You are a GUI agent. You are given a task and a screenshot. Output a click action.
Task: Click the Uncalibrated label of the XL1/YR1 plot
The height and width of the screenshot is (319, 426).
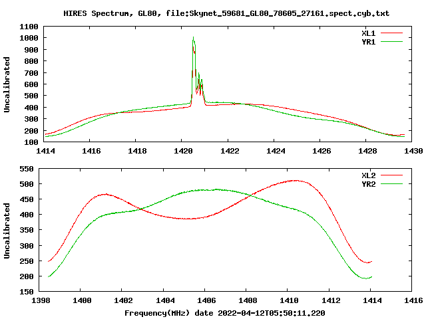click(x=7, y=84)
